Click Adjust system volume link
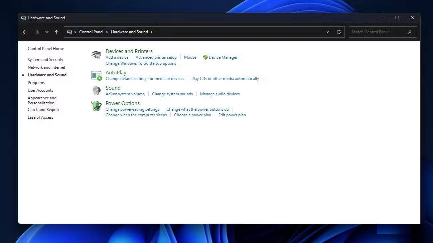433x243 pixels. click(x=125, y=94)
